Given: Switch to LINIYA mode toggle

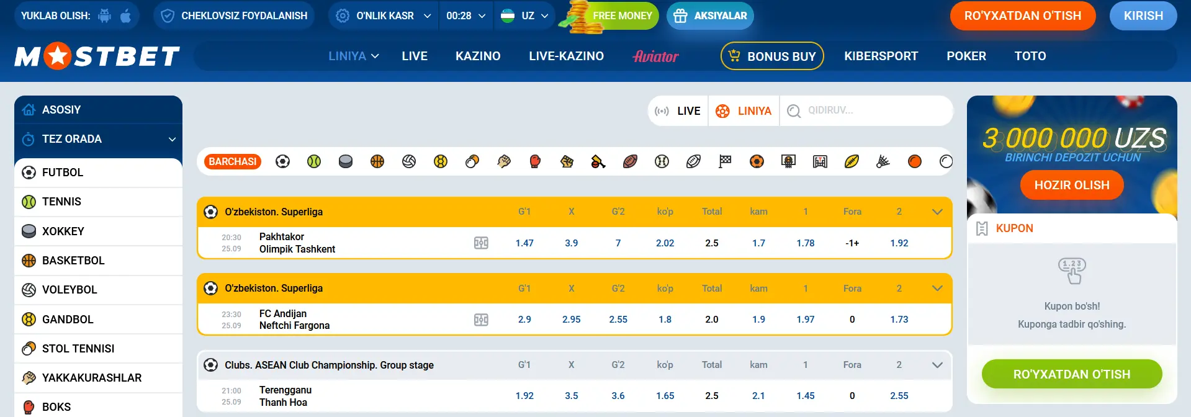Looking at the screenshot, I should click(x=744, y=111).
